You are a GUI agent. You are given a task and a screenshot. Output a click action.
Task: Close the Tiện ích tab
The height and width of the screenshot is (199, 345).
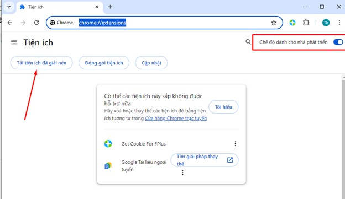(97, 7)
